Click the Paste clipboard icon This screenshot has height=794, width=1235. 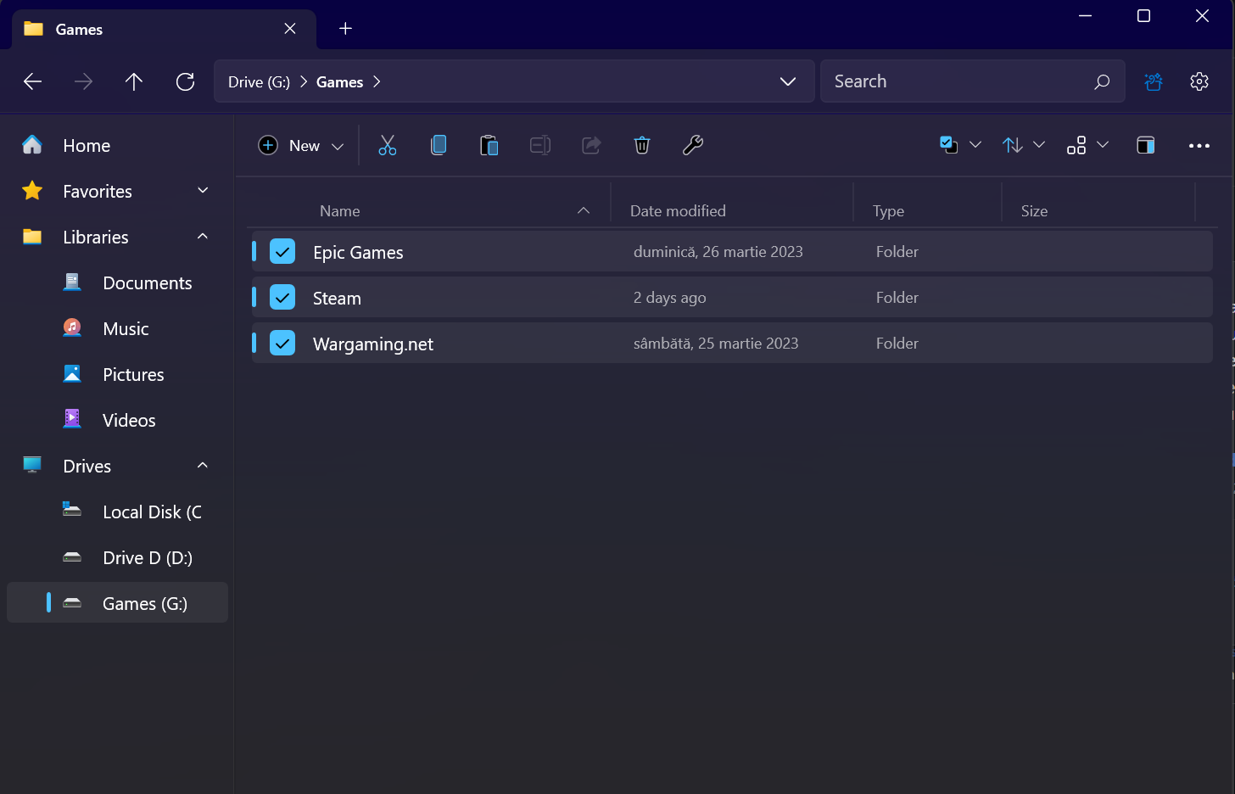click(x=489, y=145)
